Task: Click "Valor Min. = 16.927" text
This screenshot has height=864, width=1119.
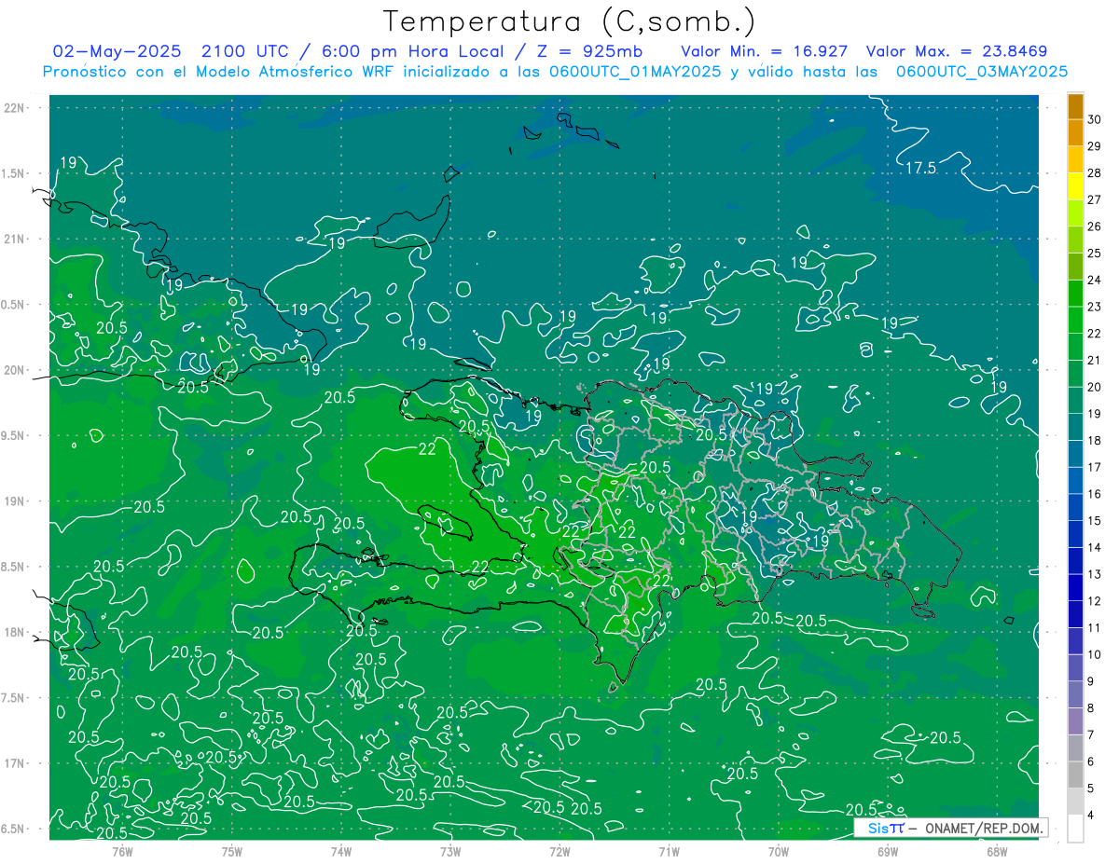Action: click(x=765, y=52)
